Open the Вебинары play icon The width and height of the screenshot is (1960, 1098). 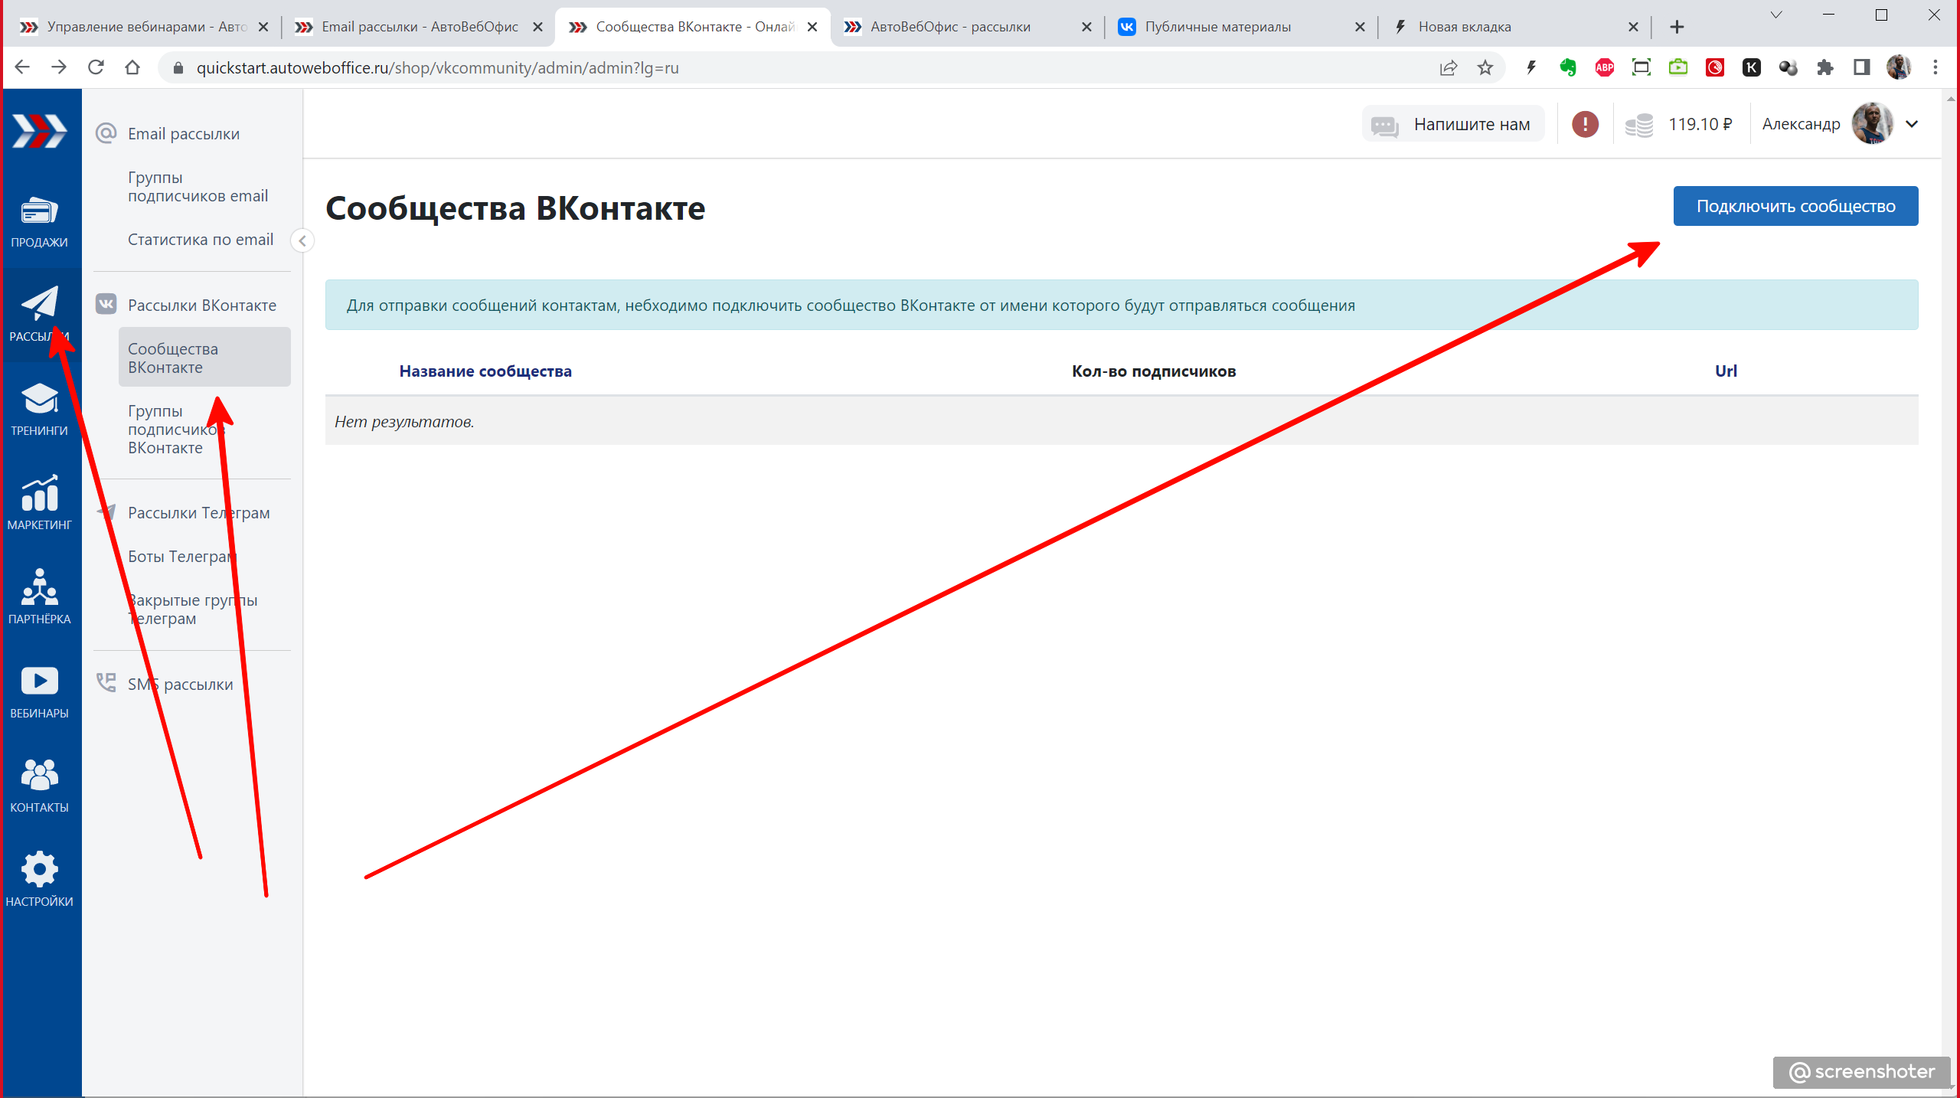coord(39,681)
